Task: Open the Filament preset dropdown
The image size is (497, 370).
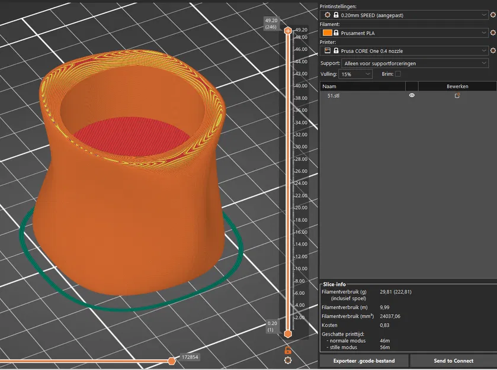Action: pyautogui.click(x=484, y=33)
